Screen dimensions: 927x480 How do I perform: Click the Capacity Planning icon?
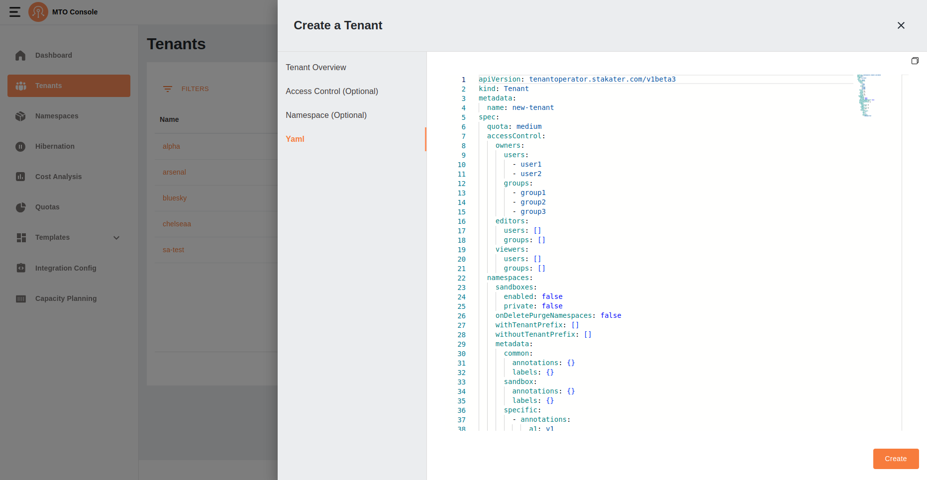[20, 298]
